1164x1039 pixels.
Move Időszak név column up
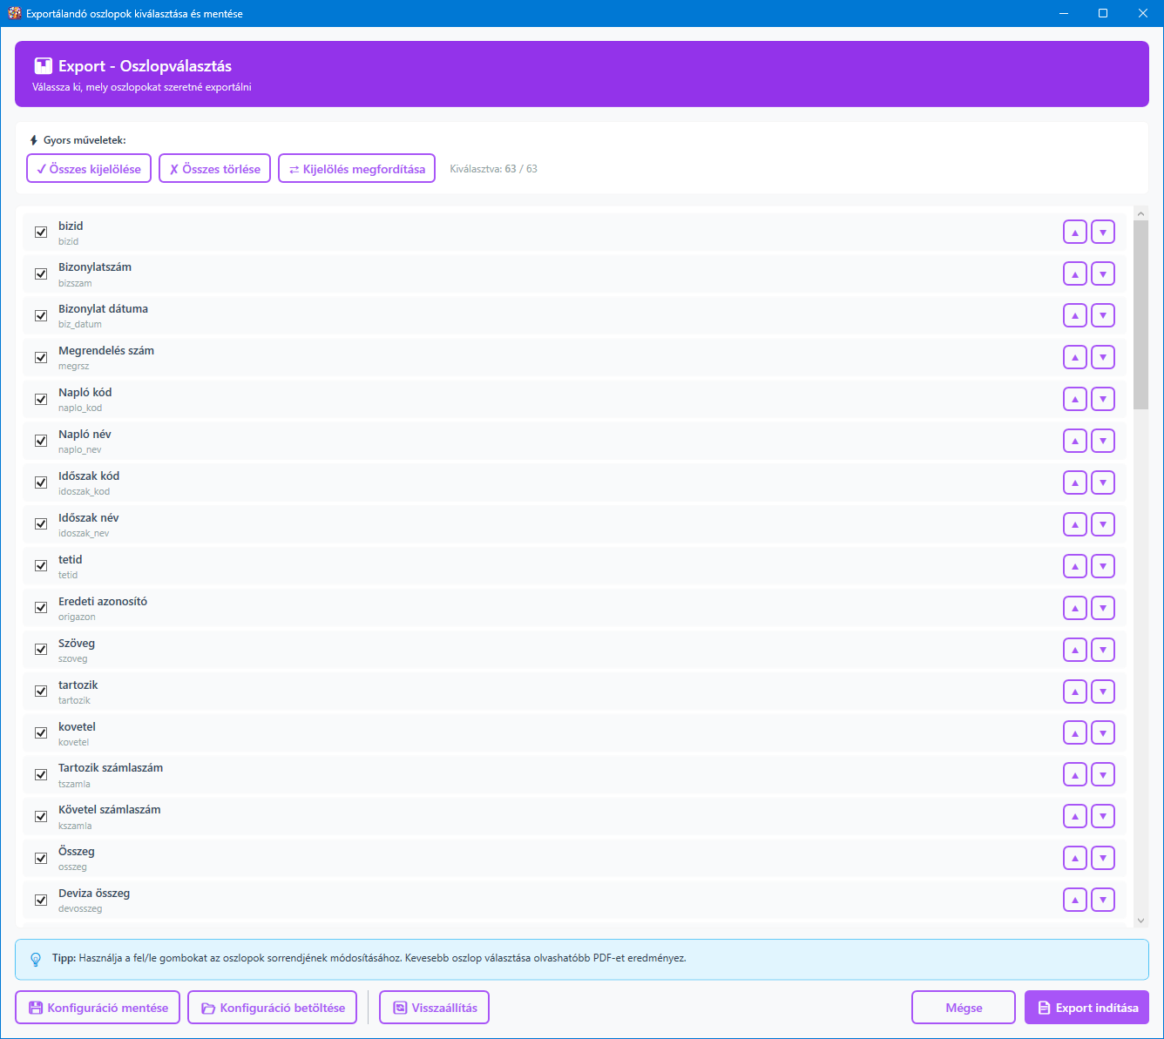(1075, 525)
